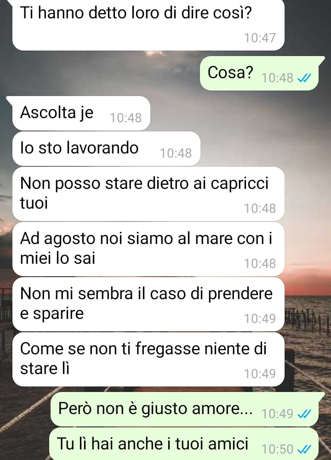Tap the 10:49 timestamp on "e sparire" message

click(x=260, y=318)
